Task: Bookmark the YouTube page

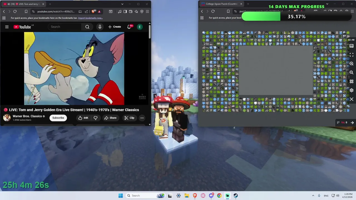Action: 26,11
